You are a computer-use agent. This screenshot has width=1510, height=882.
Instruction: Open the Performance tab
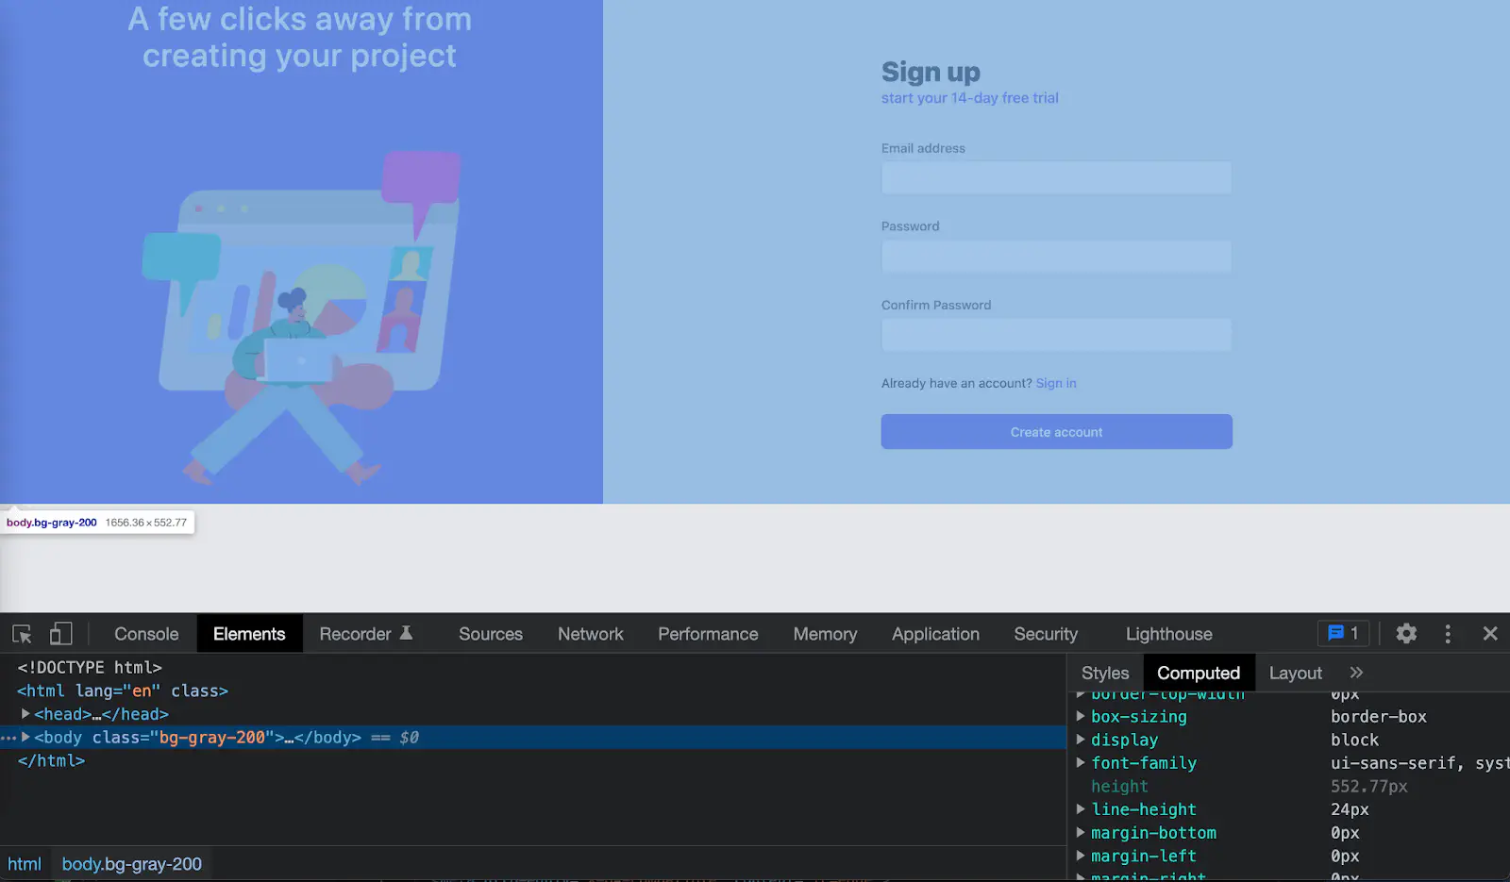708,634
